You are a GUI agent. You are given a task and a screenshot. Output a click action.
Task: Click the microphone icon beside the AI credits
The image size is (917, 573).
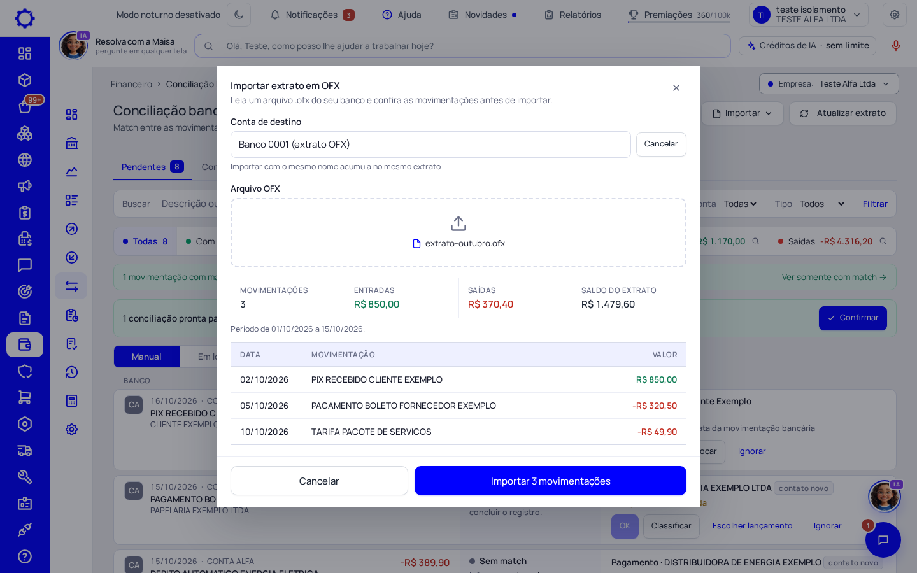[x=896, y=46]
